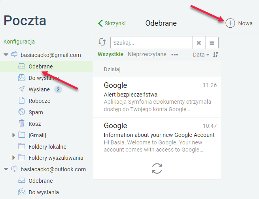259x199 pixels.
Task: Focus the Szukaj search field
Action: [x=151, y=43]
